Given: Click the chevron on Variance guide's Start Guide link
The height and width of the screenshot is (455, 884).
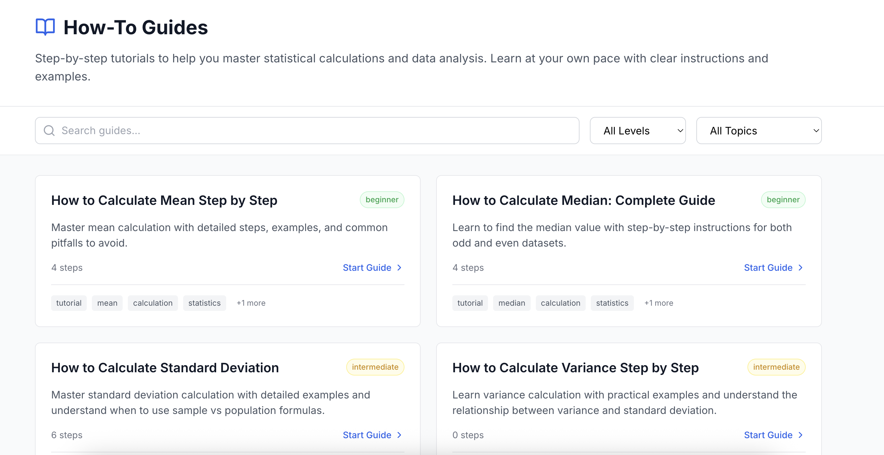Looking at the screenshot, I should click(800, 435).
